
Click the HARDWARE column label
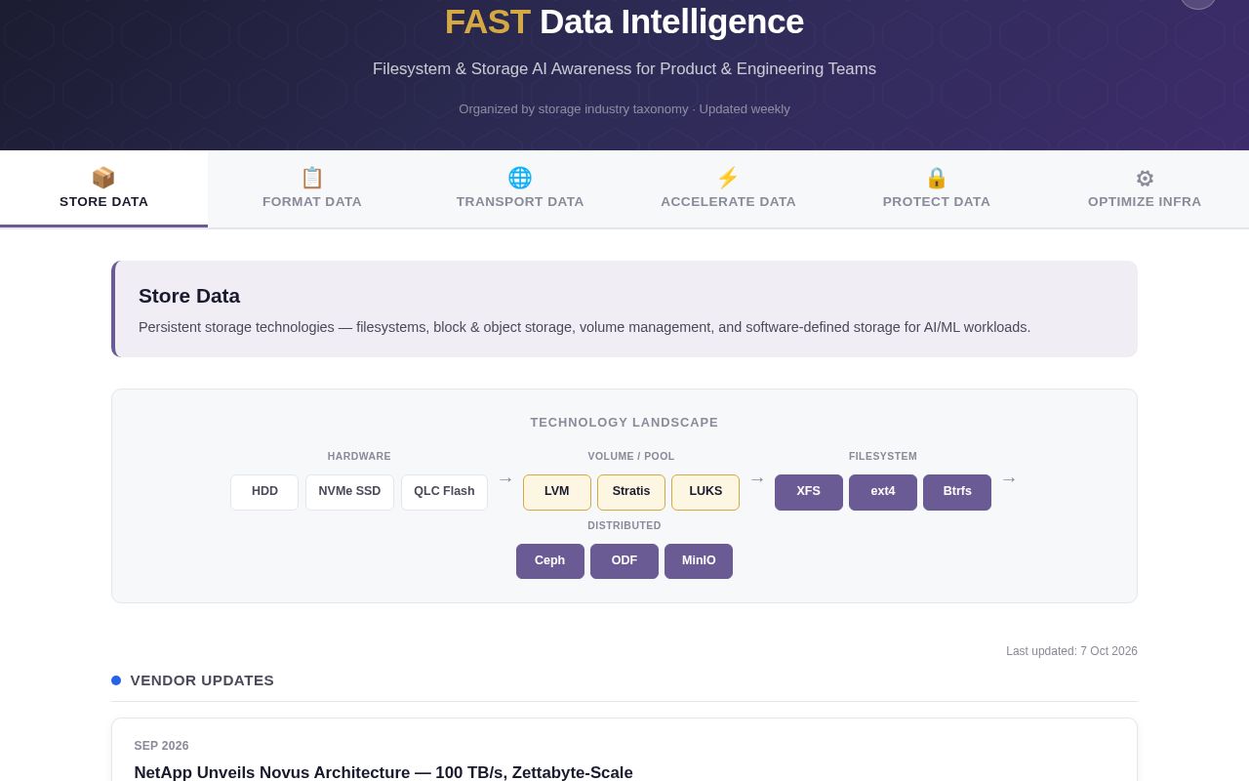tap(359, 457)
